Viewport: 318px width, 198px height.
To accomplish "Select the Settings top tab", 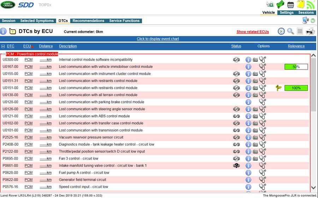I will click(x=287, y=13).
